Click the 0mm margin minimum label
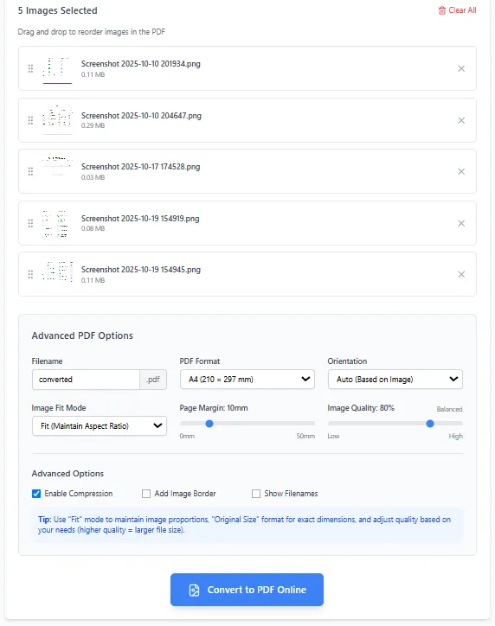Screen dimensions: 495x626 [187, 437]
